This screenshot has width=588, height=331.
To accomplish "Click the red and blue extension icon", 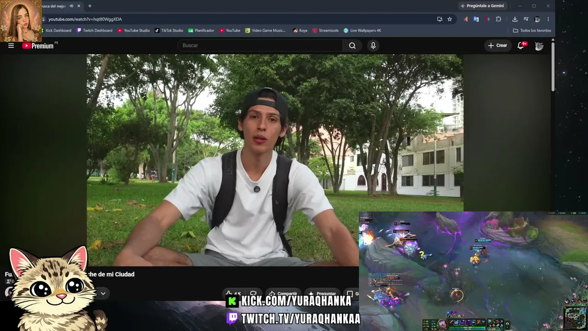I will coord(487,19).
